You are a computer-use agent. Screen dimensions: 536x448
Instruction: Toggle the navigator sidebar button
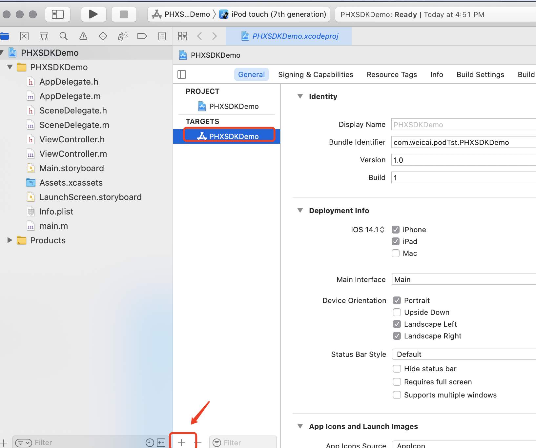tap(58, 14)
